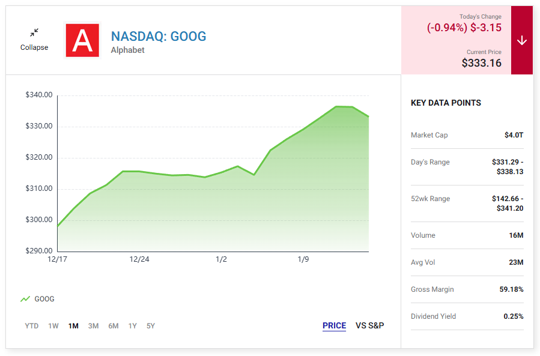
Task: Select the 3M time range
Action: [93, 326]
